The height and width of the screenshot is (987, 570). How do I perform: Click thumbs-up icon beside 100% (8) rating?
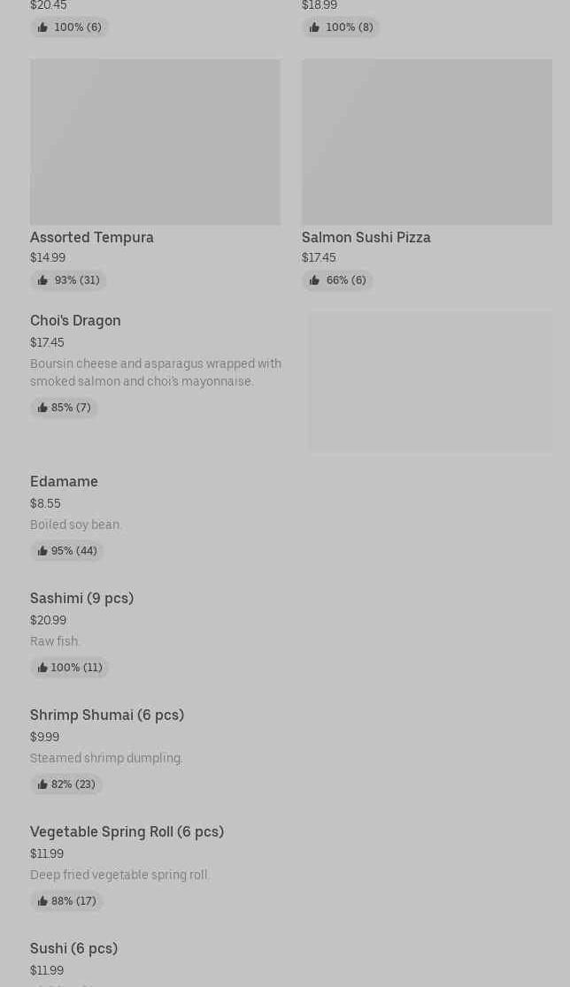click(314, 27)
